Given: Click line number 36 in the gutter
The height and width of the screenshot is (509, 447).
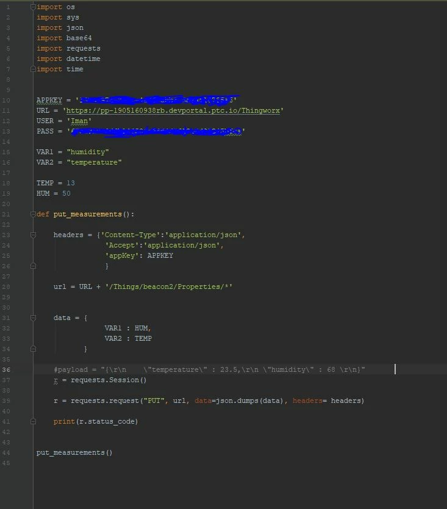Looking at the screenshot, I should (x=6, y=370).
